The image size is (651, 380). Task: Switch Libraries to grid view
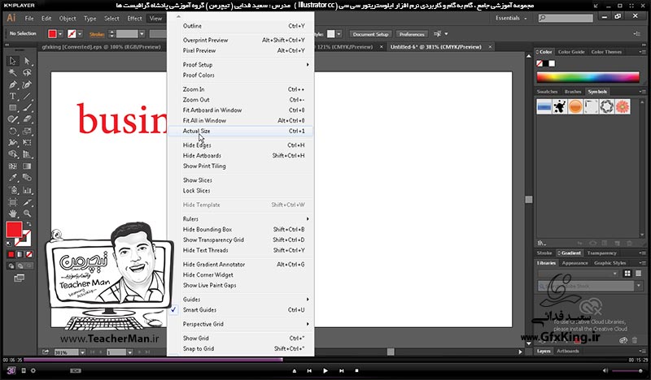(627, 274)
